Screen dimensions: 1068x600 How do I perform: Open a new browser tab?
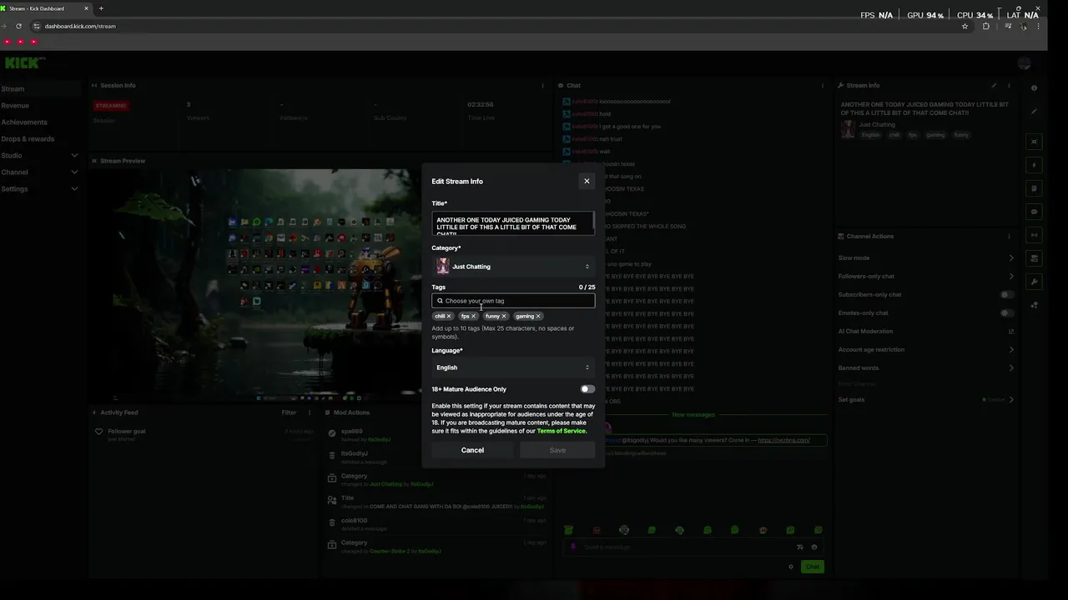coord(101,8)
